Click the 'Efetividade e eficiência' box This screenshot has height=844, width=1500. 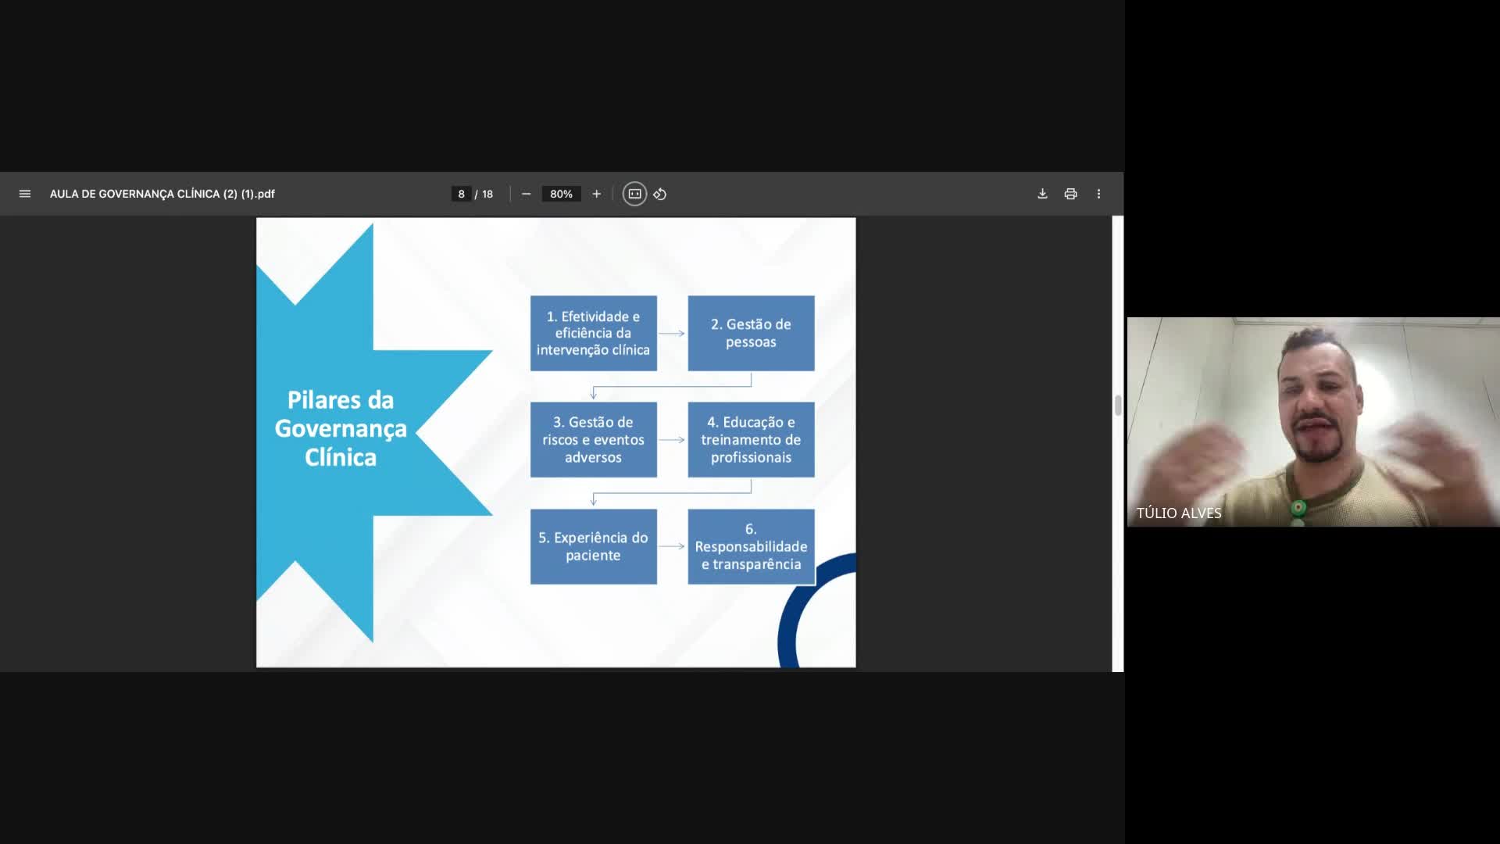(593, 333)
